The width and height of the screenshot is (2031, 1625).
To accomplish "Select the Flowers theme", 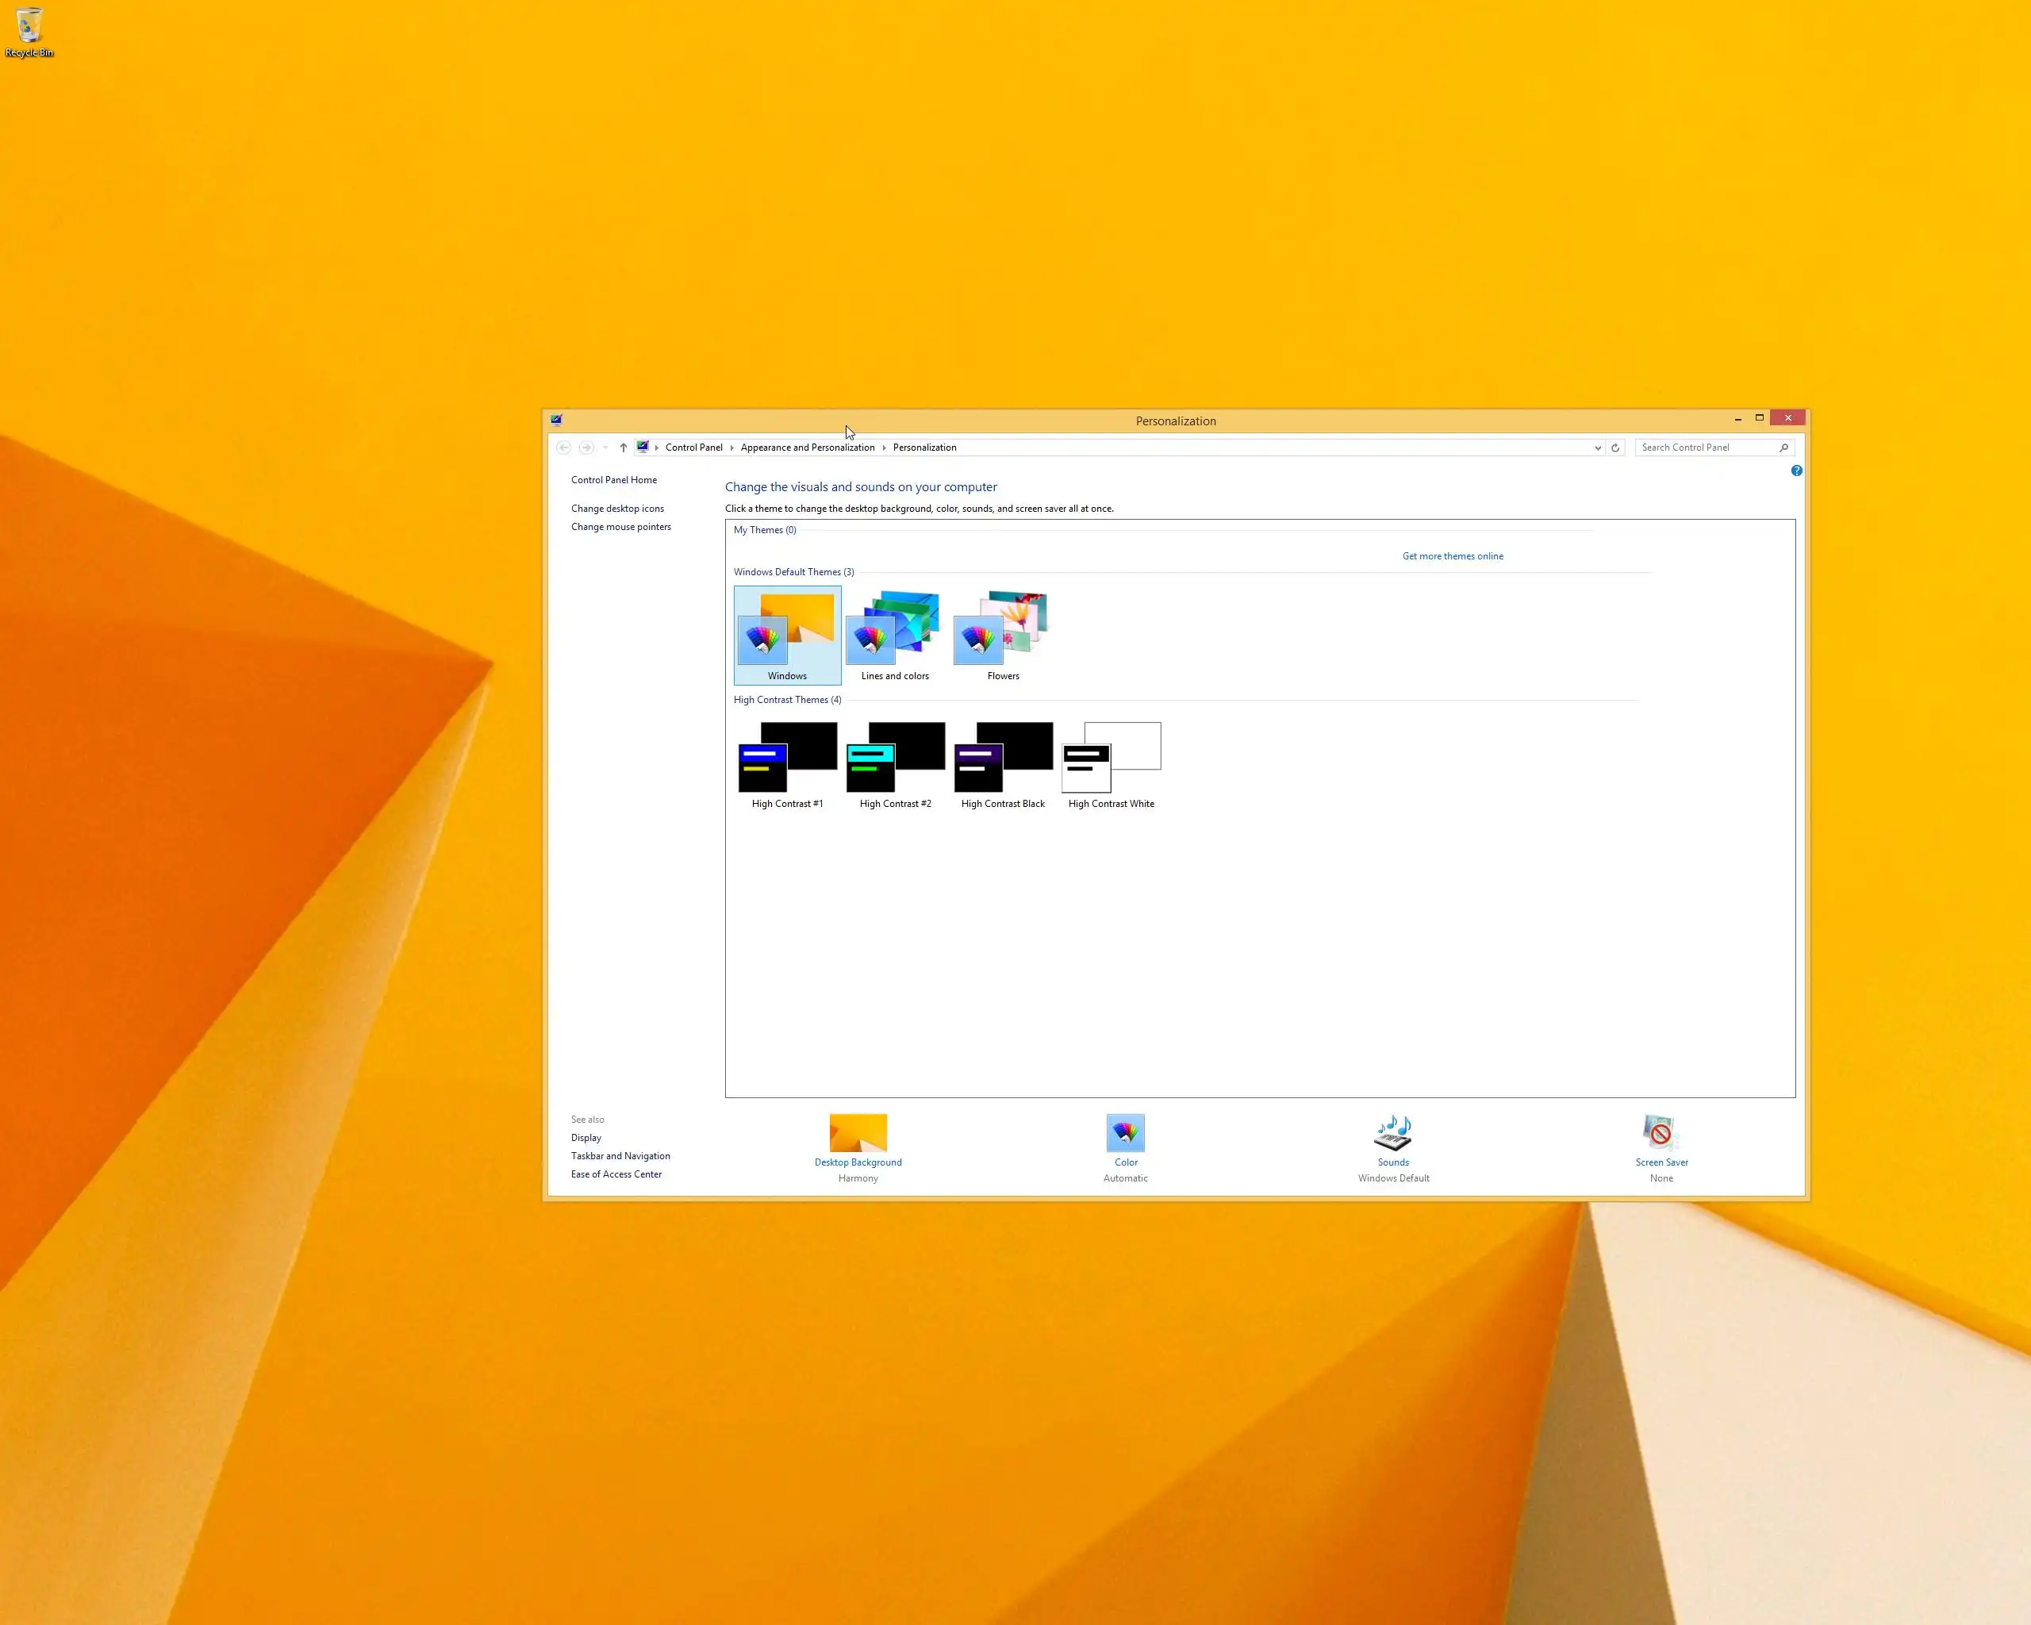I will click(x=1002, y=634).
